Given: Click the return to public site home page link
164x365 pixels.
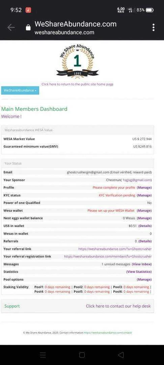Looking at the screenshot, I should pyautogui.click(x=77, y=84).
